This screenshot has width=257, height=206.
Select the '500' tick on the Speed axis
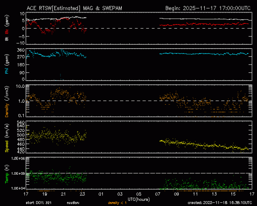pos(21,135)
